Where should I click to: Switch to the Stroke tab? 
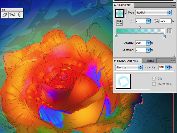149,61
